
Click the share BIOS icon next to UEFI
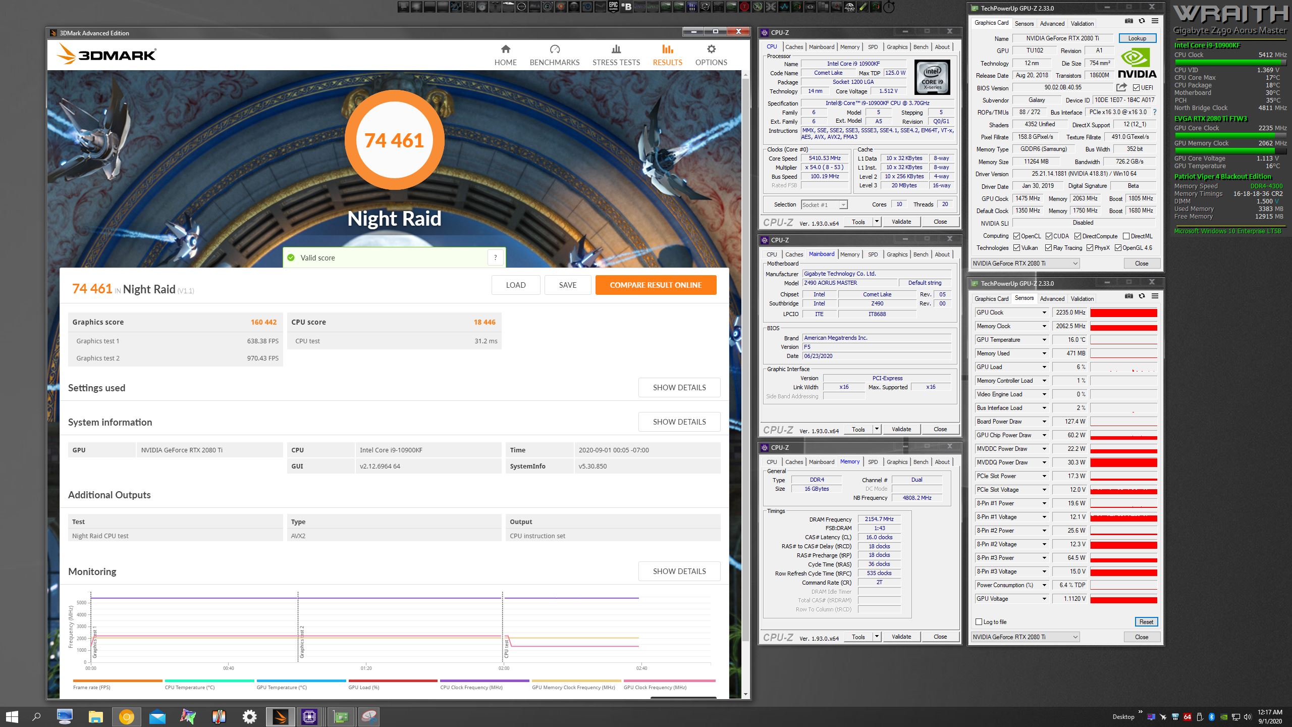(1121, 87)
